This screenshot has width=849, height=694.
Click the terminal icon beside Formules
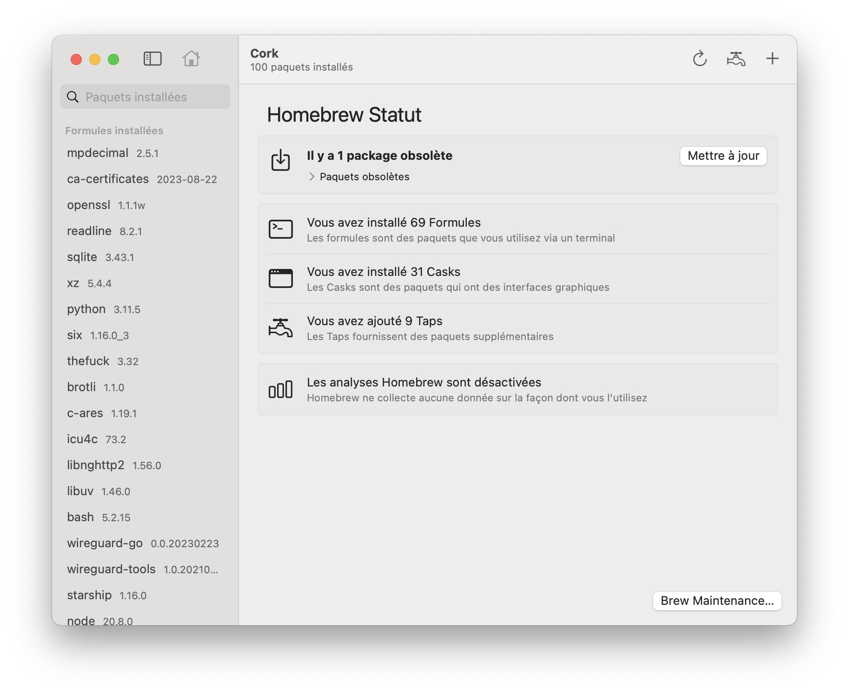pyautogui.click(x=280, y=229)
